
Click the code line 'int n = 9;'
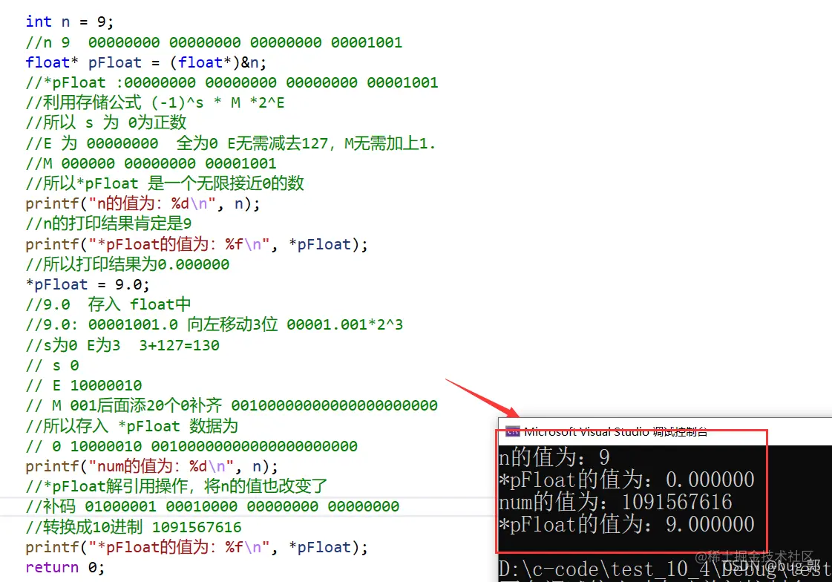click(70, 22)
